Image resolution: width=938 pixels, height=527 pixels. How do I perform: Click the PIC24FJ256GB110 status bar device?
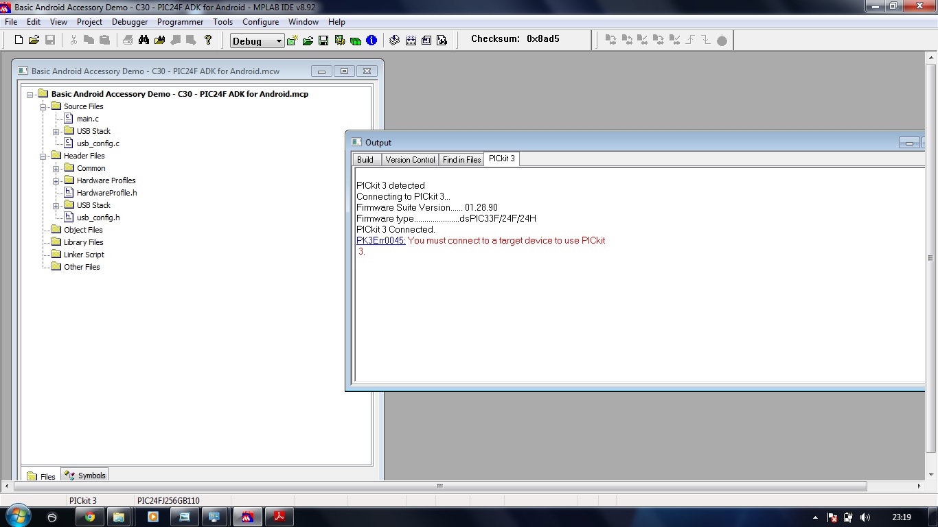168,501
